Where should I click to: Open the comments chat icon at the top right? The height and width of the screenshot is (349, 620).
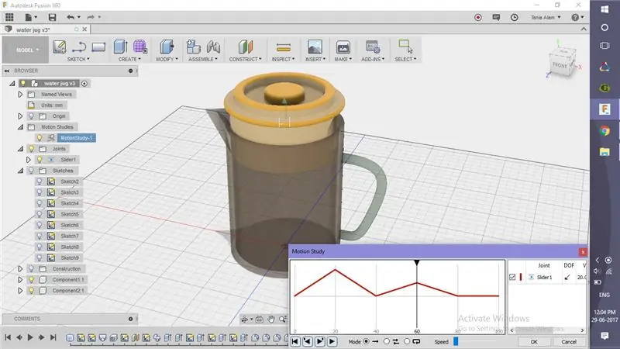pyautogui.click(x=496, y=17)
